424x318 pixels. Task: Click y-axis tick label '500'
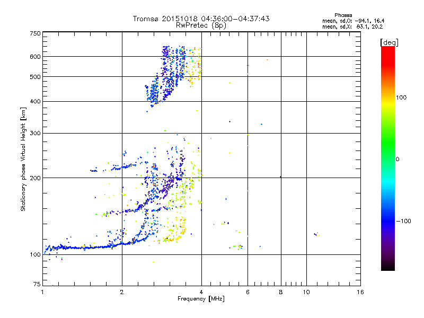(35, 77)
